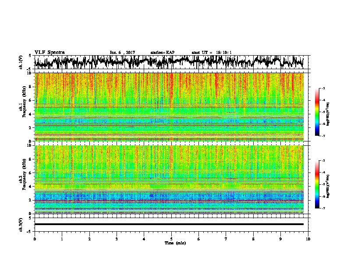The height and width of the screenshot is (268, 347).
Task: Click the flat ch.3 voltage trace line
Action: point(169,224)
